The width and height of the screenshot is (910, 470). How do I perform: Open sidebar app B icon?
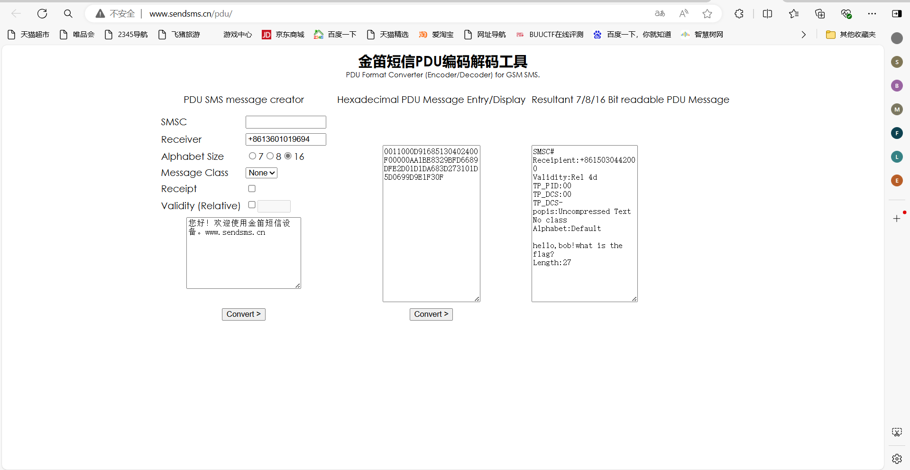click(x=897, y=86)
